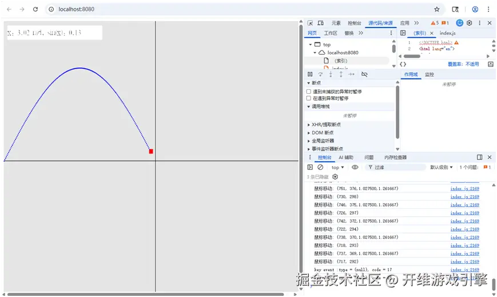Open the 应用 panel tab
This screenshot has width=497, height=297.
click(404, 23)
